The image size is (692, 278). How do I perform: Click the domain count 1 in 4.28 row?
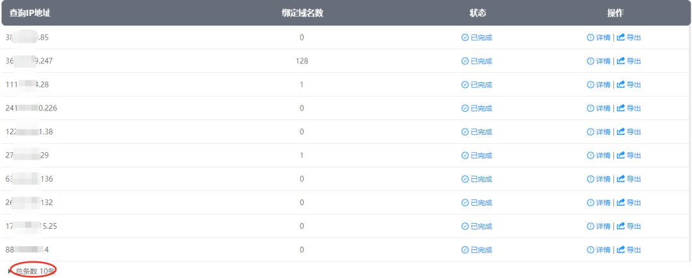[x=302, y=84]
